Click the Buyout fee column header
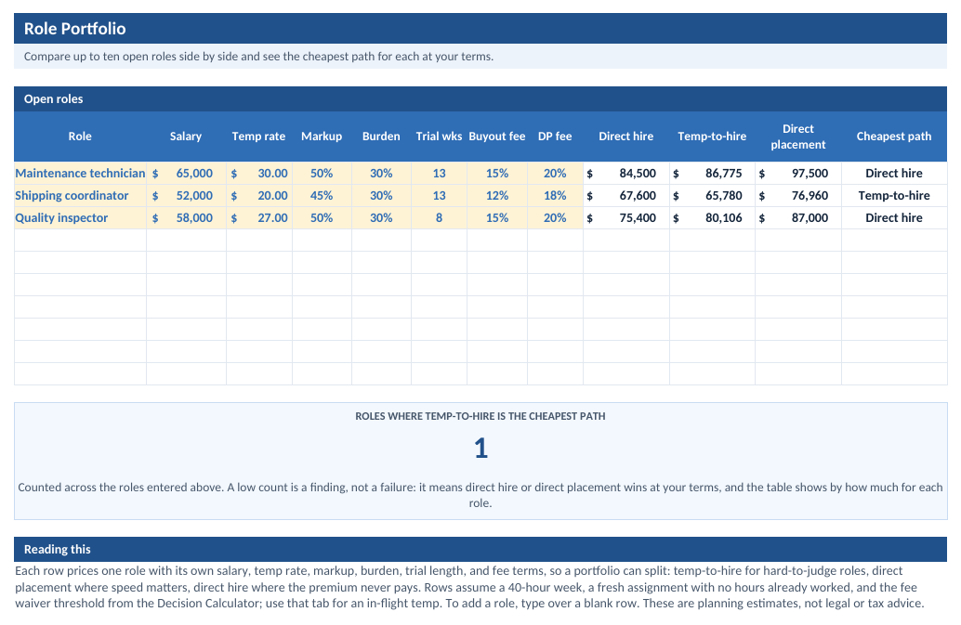The height and width of the screenshot is (625, 961). [x=497, y=137]
